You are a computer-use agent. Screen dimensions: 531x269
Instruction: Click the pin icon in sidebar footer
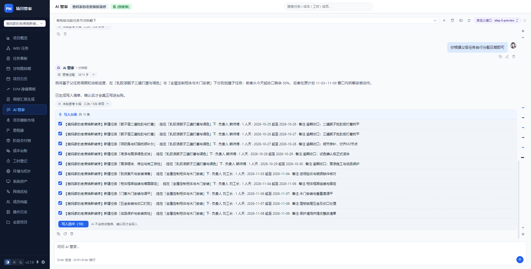pyautogui.click(x=37, y=262)
